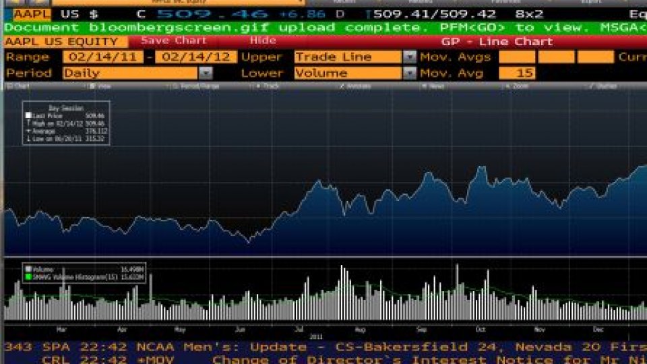
Task: Click the Hide button
Action: click(x=263, y=41)
